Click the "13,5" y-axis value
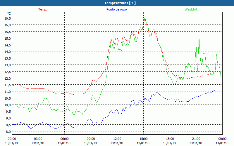 [x=8, y=58]
